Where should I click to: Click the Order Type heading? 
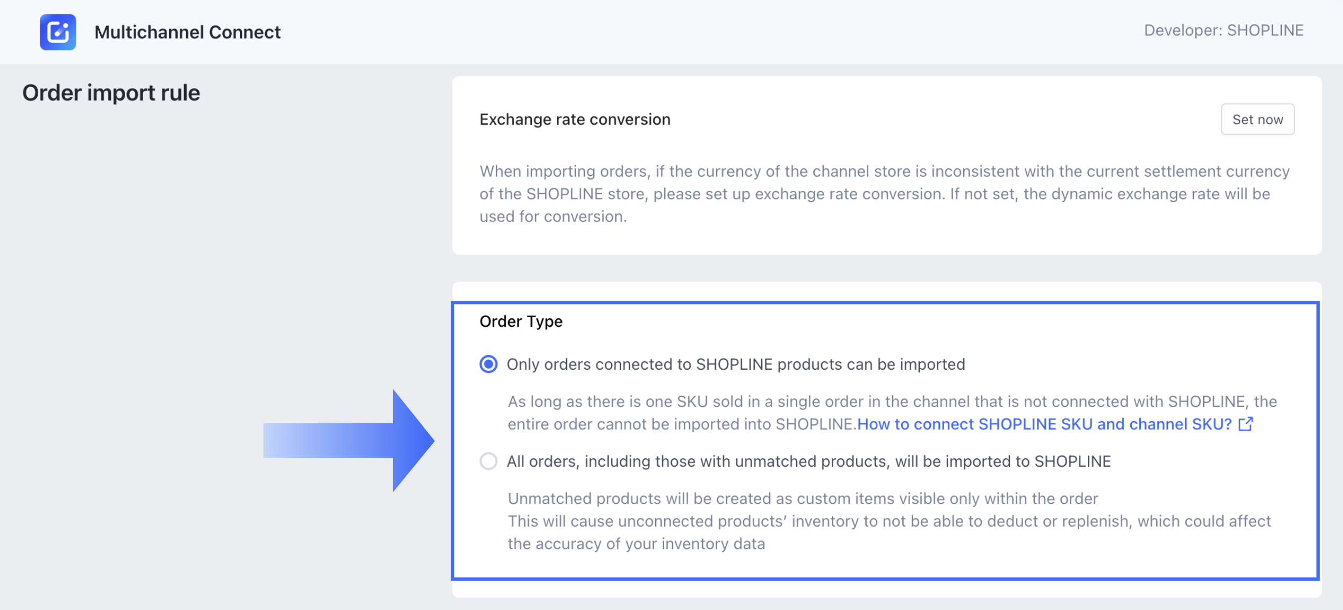point(521,321)
